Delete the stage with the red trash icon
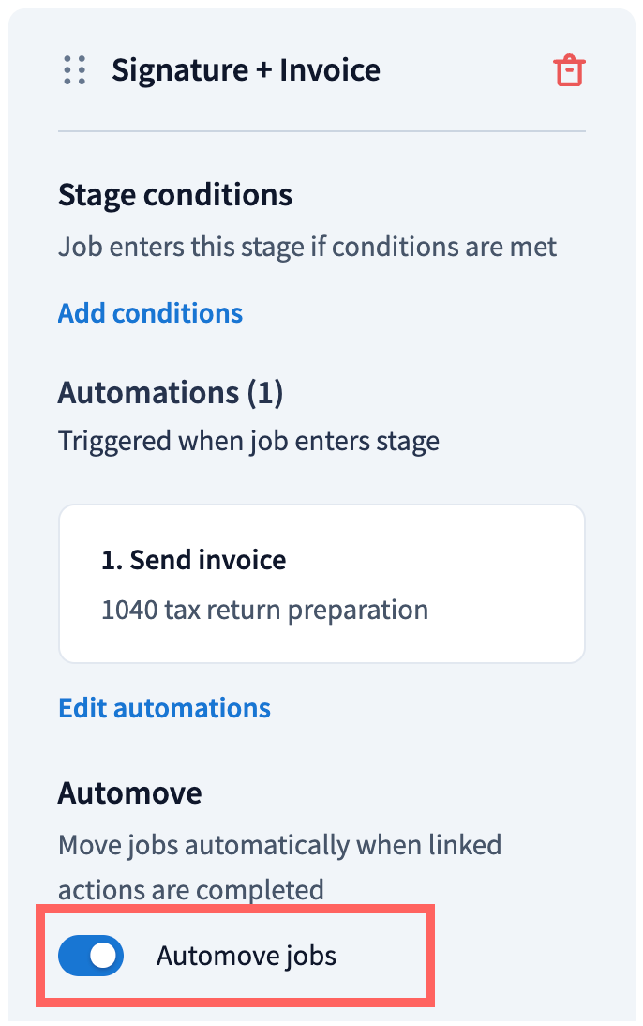643x1026 pixels. pos(570,70)
